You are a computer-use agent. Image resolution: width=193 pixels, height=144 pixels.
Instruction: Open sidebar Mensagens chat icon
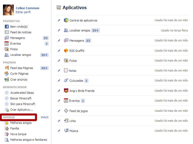pyautogui.click(x=7, y=38)
